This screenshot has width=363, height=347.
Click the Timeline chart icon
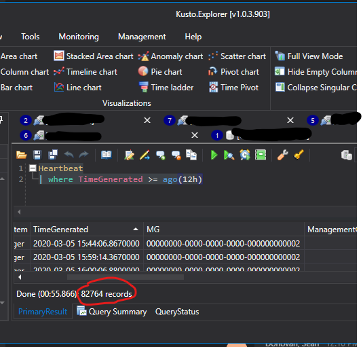coord(59,71)
